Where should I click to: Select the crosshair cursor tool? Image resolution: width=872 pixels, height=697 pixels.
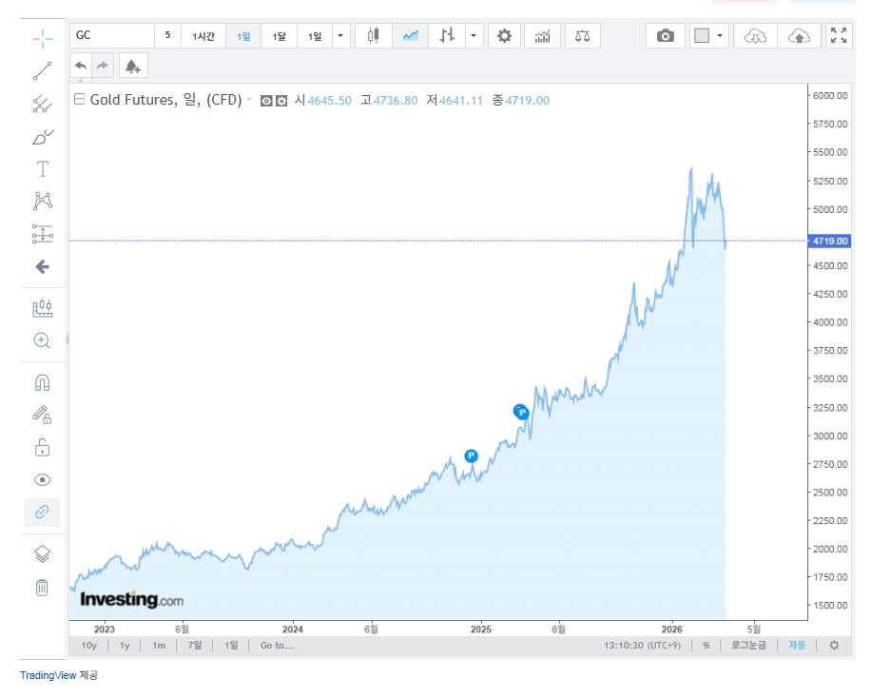pos(42,38)
